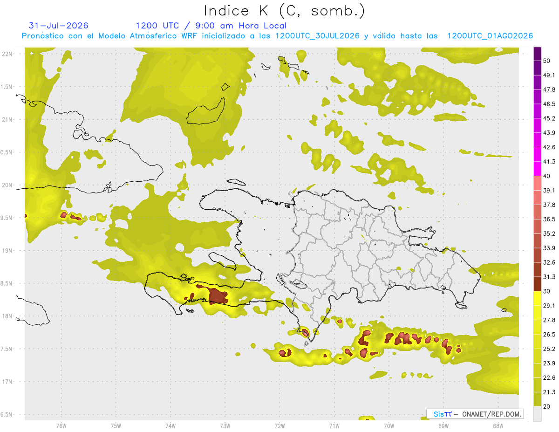
Task: Click the color scale value 25.2
Action: point(549,349)
